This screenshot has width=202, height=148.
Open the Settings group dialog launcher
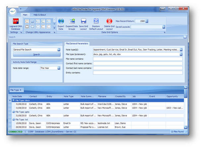(x=21, y=32)
